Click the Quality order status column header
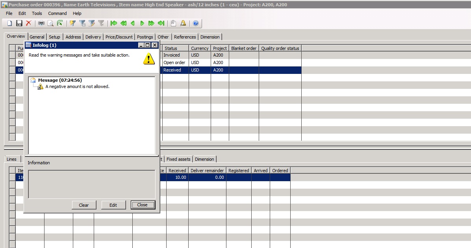The height and width of the screenshot is (248, 471). [280, 48]
